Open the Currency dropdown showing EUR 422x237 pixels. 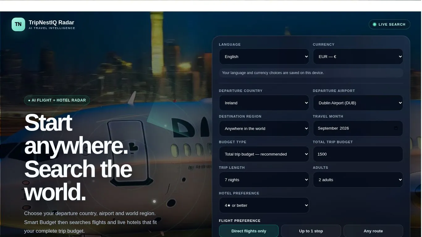pyautogui.click(x=358, y=56)
